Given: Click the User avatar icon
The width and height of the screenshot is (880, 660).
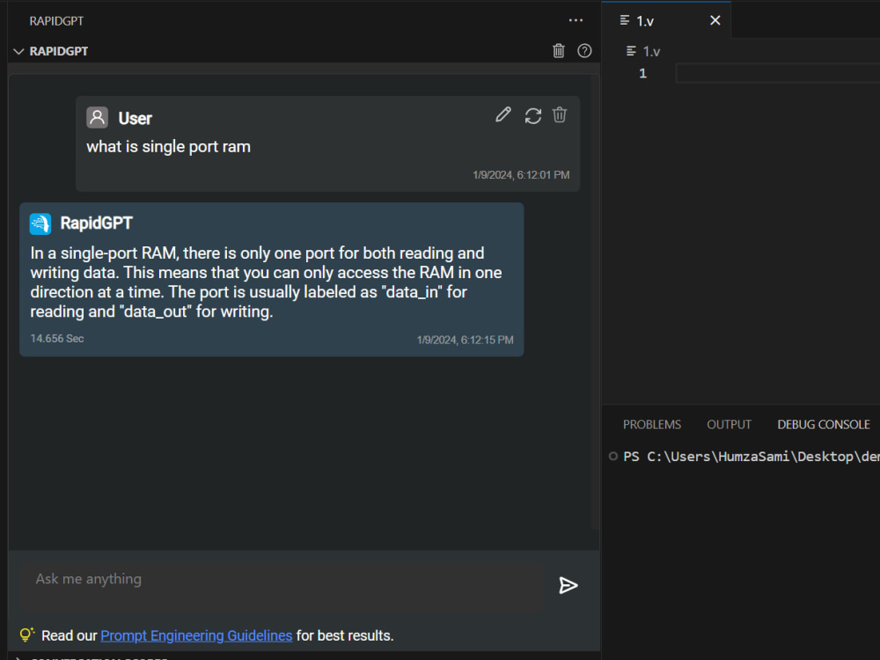Looking at the screenshot, I should (x=97, y=117).
